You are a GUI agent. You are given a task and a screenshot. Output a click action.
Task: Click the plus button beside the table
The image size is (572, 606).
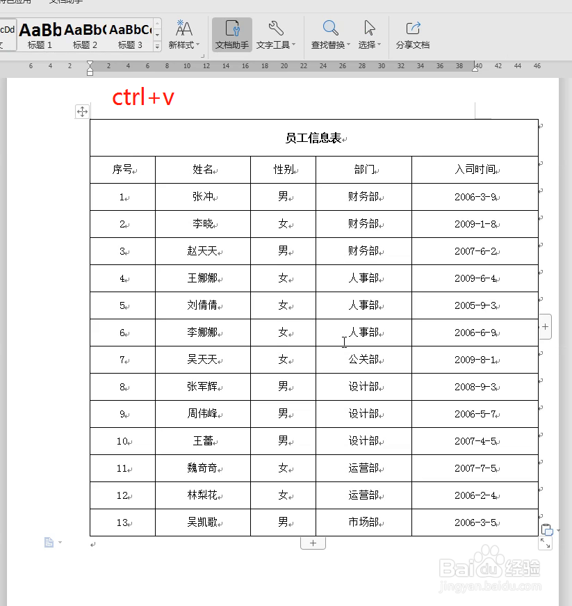tap(545, 326)
